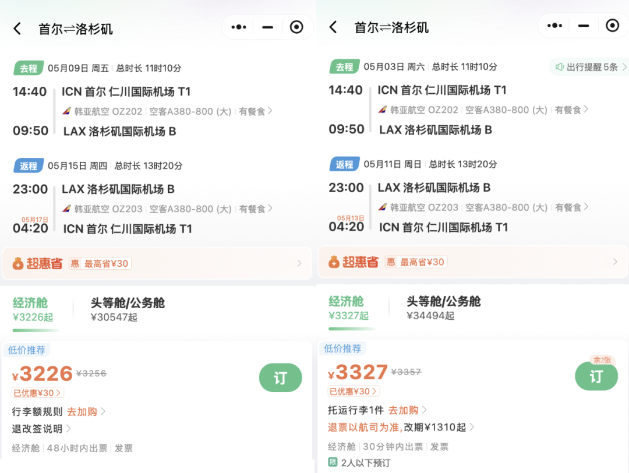Viewport: 629px width, 473px height.
Task: Click 低价推荐 tag above ¥3327 price
Action: 342,348
